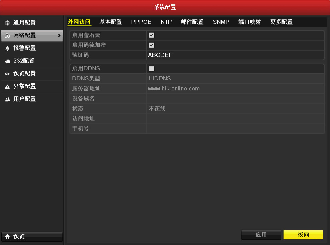
Task: Click the network icon beside 网络配置
Action: coord(7,36)
